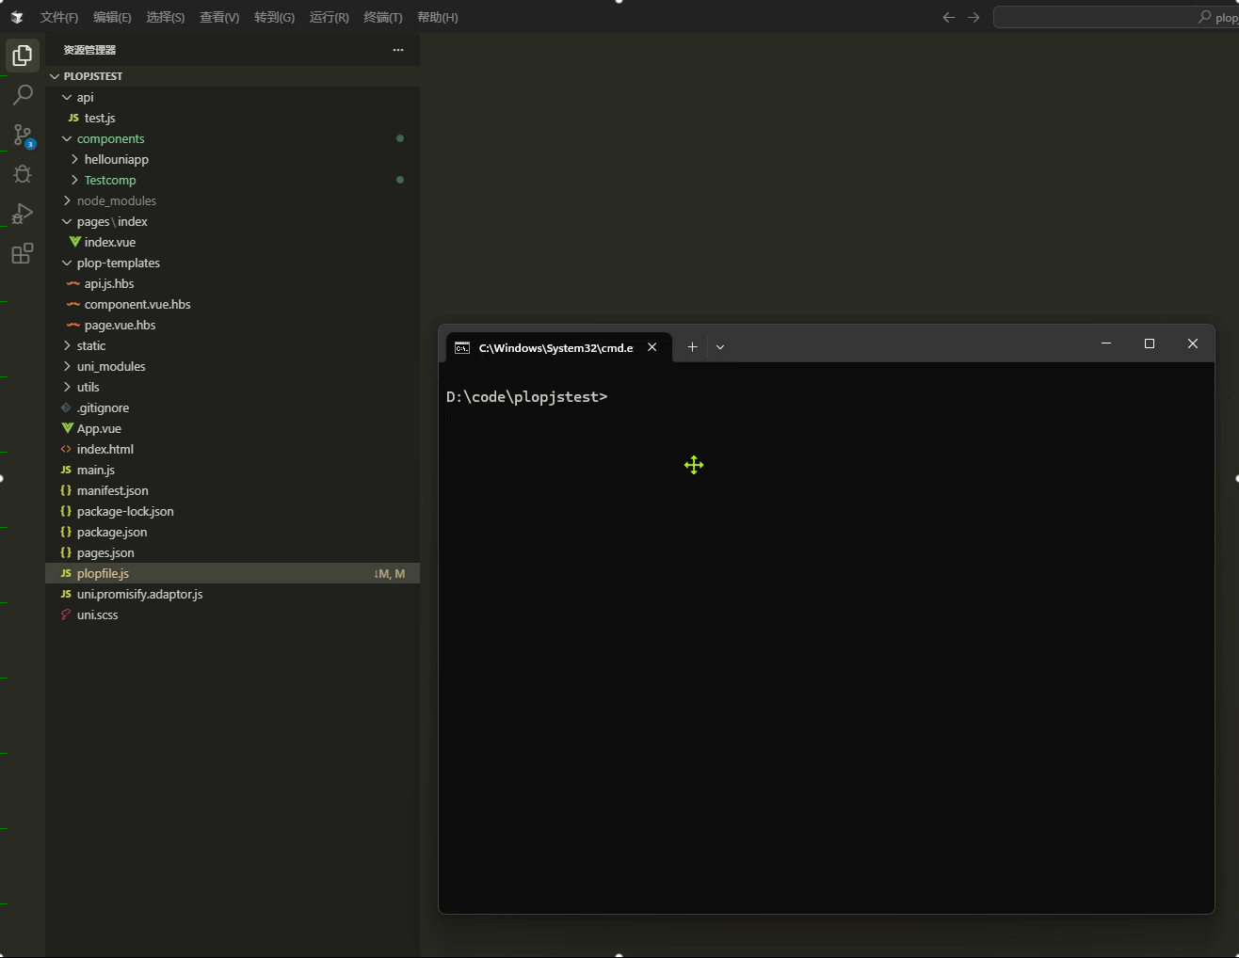Click the forward navigation arrow

point(974,16)
